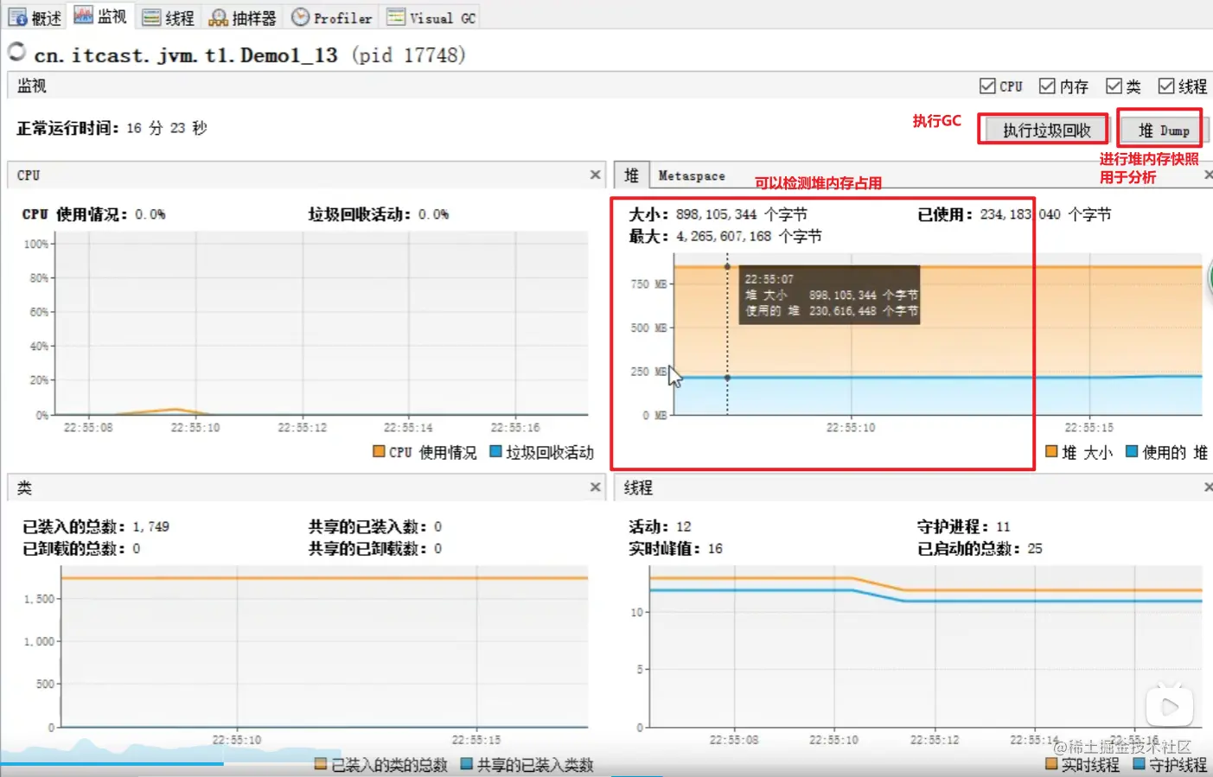This screenshot has height=777, width=1213.
Task: Select the Metaspace tab
Action: point(692,175)
